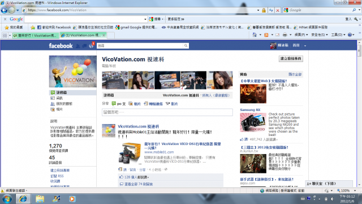The width and height of the screenshot is (362, 204).
Task: Click the blue Help question mark icon
Action: 350,35
